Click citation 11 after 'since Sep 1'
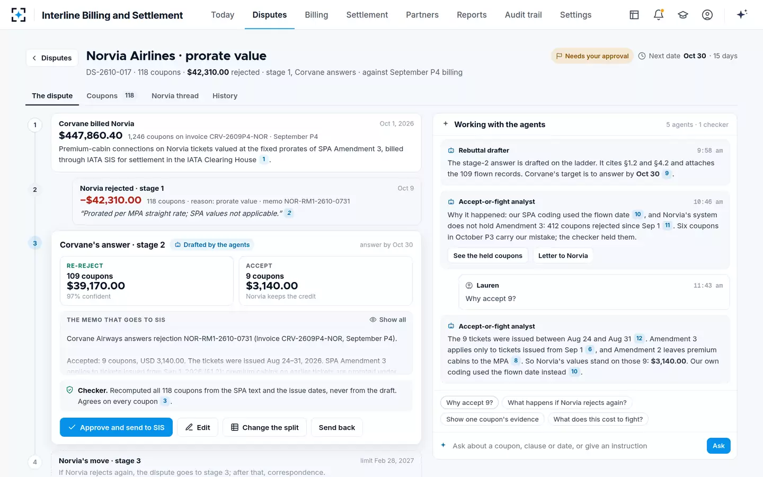 pos(668,226)
